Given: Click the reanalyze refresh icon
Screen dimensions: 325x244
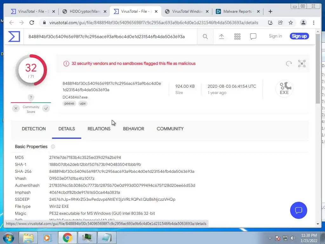Looking at the screenshot, I should tap(289, 64).
